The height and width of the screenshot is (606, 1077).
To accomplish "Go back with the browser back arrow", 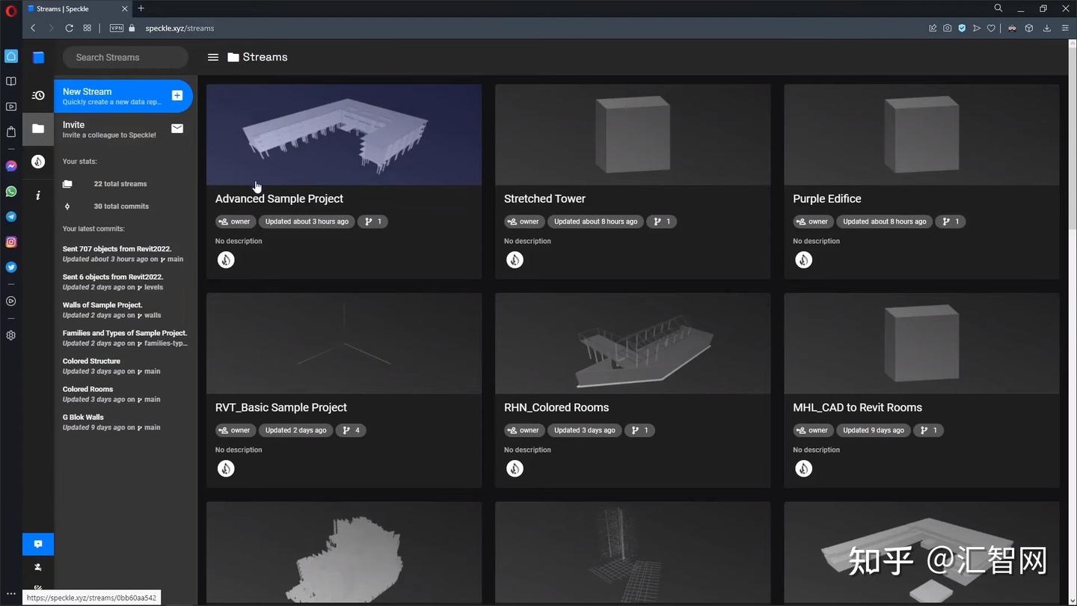I will pyautogui.click(x=33, y=28).
